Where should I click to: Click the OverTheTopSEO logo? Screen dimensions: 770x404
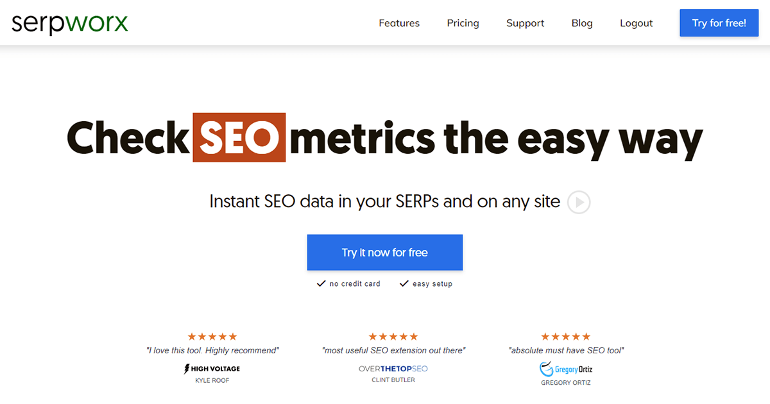(393, 369)
